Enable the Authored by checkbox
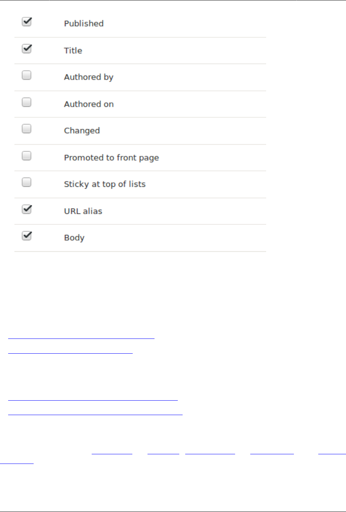Viewport: 346px width, 512px height. tap(27, 75)
